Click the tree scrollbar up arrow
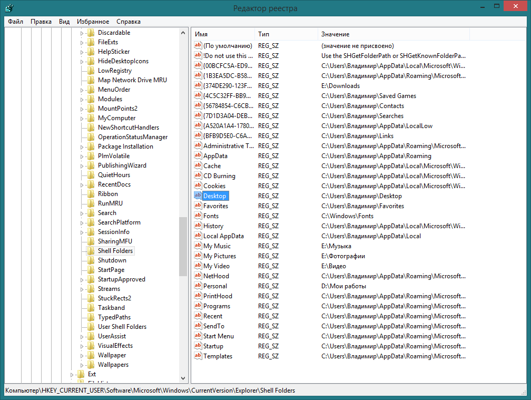Screen dimensions: 531x400 pos(183,33)
